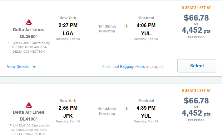Click the airplane icon on the JFK flight
Screen dimensions: 222x138
click(126, 109)
